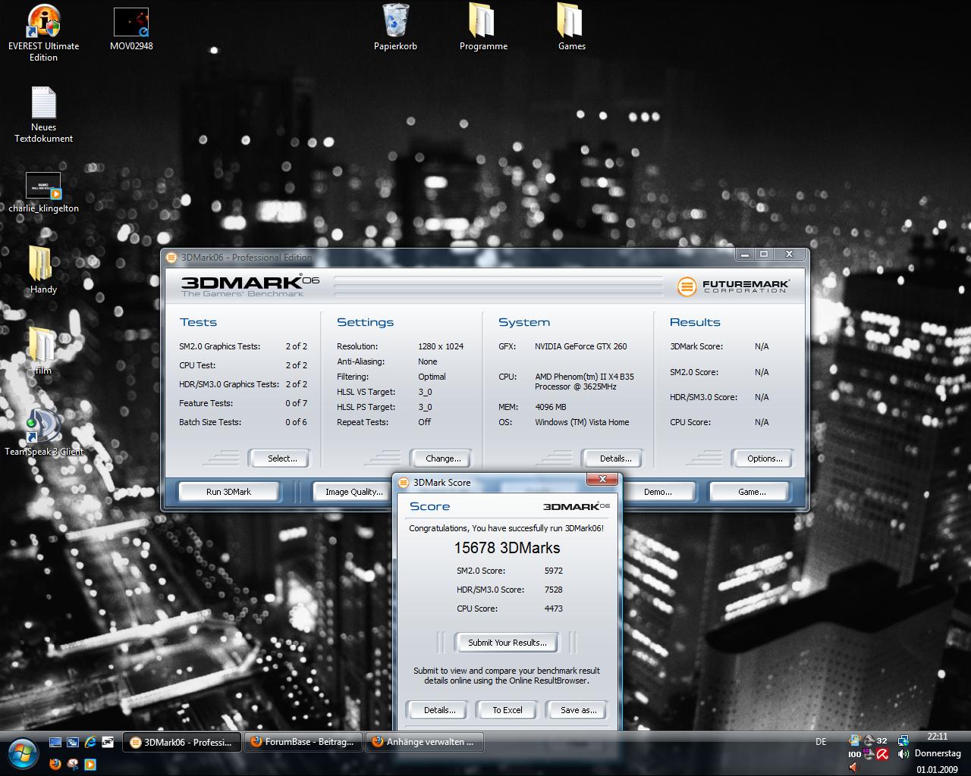This screenshot has height=776, width=971.
Task: Click the Windows Sidebar tray icon
Action: tap(855, 740)
